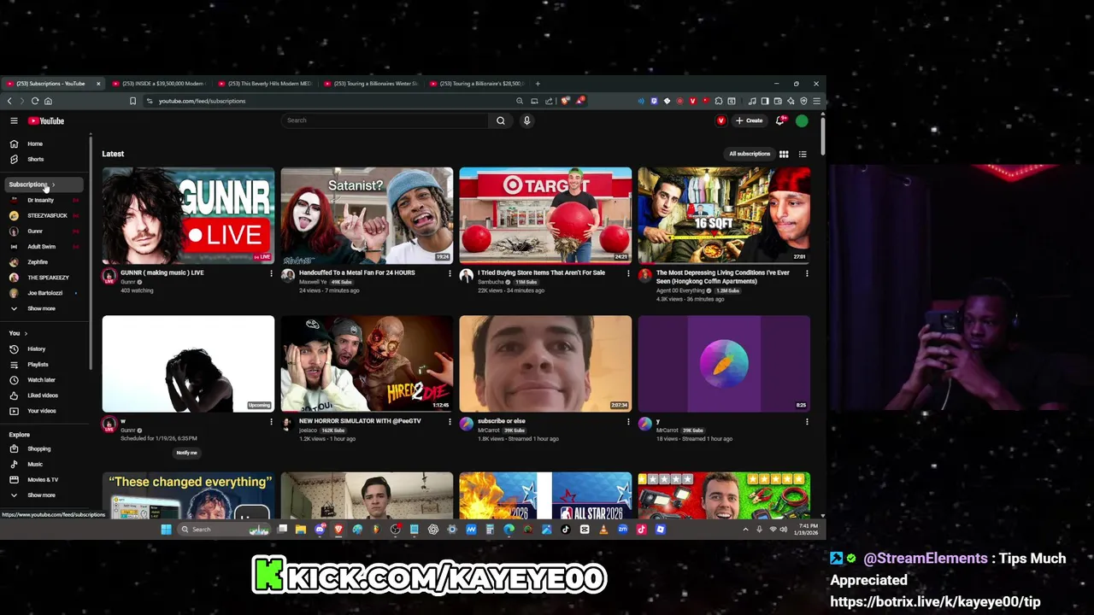Switch to list view layout
Screen dimensions: 1094x615
pyautogui.click(x=803, y=154)
